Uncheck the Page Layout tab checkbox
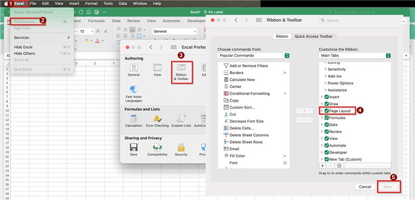Image resolution: width=415 pixels, height=200 pixels. pyautogui.click(x=327, y=111)
